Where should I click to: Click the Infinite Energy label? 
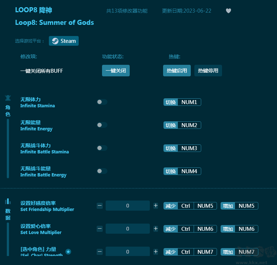coord(36,129)
